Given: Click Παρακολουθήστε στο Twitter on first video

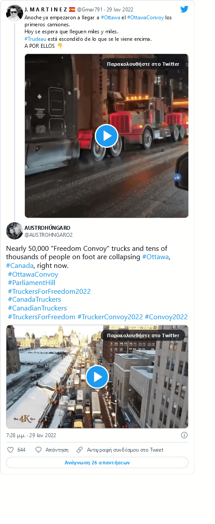Looking at the screenshot, I should (x=143, y=64).
